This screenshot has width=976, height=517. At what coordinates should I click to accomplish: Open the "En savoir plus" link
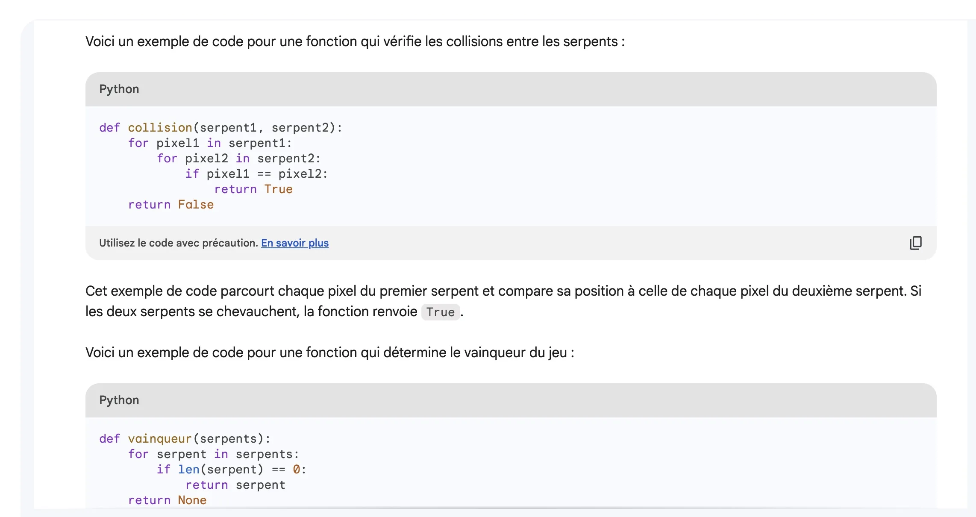[295, 243]
